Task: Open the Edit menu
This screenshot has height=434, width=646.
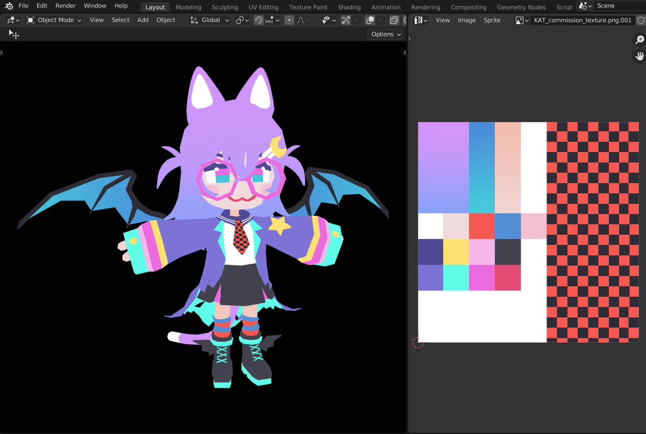Action: click(x=42, y=6)
